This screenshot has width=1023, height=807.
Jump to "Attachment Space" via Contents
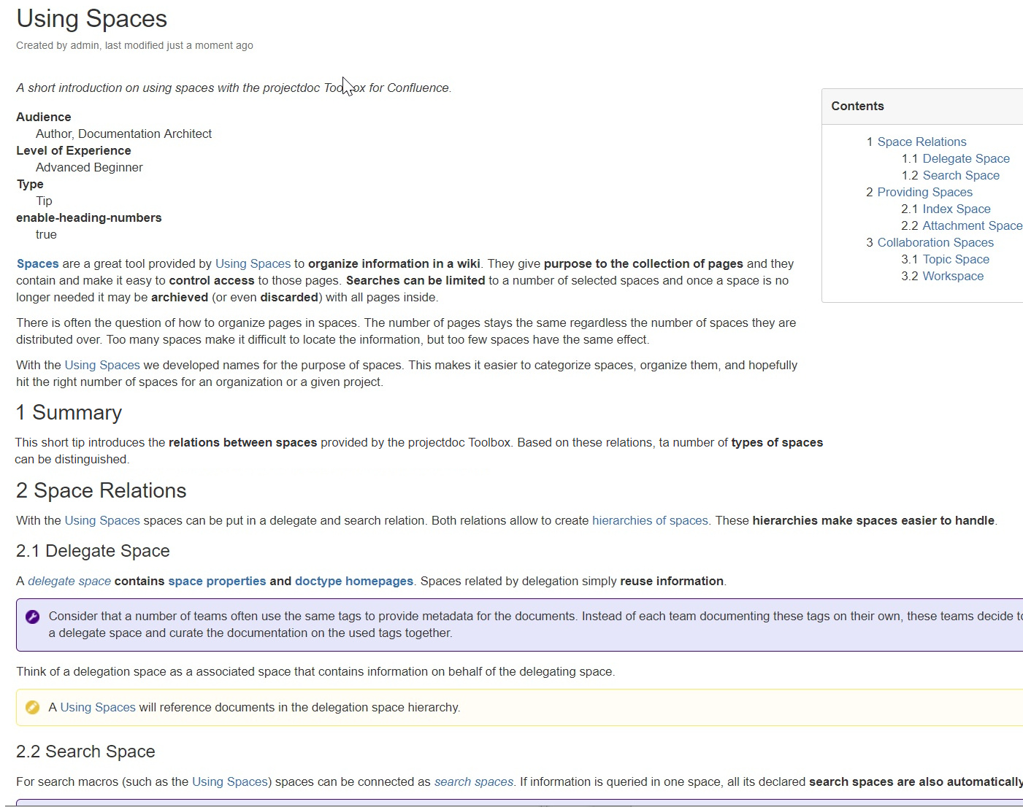(x=972, y=225)
